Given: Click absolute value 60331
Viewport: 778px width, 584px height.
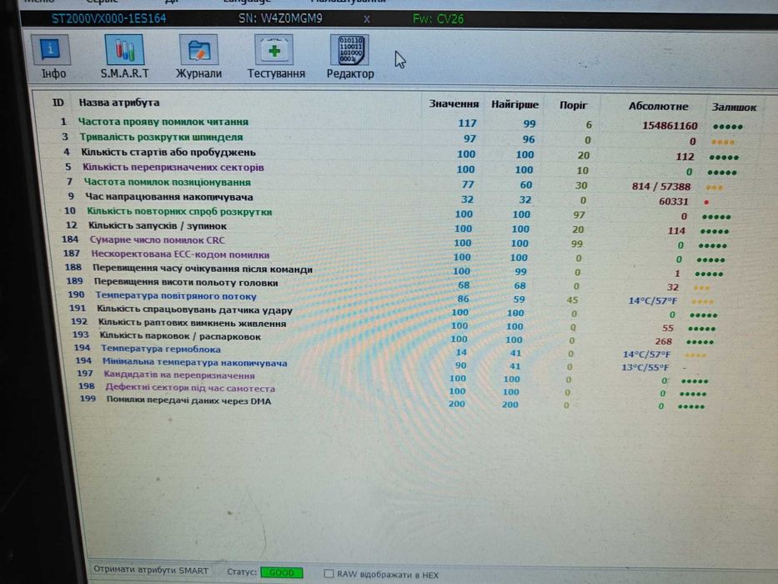Looking at the screenshot, I should (673, 201).
